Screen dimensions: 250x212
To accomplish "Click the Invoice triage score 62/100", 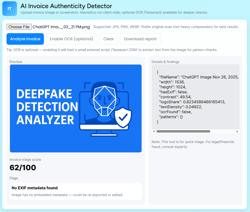I will 23,167.
